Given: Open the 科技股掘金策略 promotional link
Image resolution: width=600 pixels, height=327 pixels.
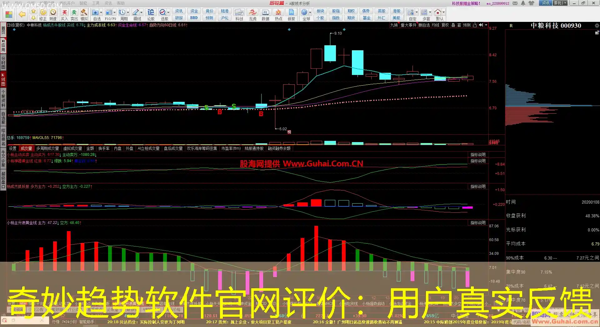Looking at the screenshot, I should 466,3.
